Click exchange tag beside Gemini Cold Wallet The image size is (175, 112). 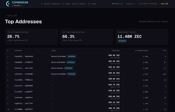pyautogui.click(x=71, y=62)
